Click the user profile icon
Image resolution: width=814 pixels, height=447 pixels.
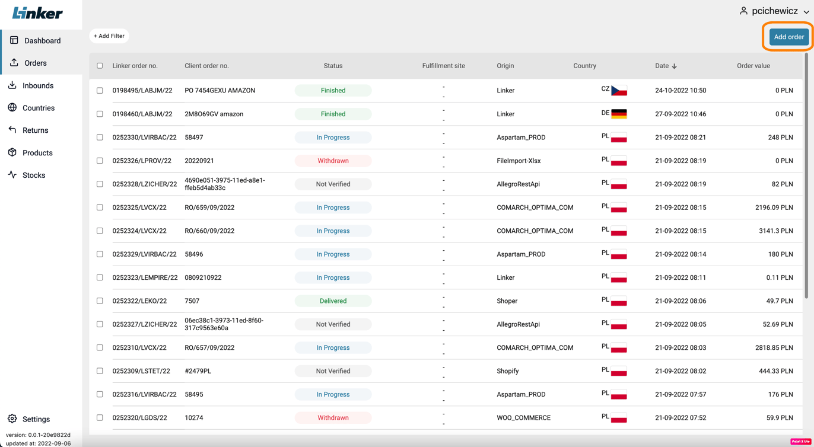tap(743, 11)
